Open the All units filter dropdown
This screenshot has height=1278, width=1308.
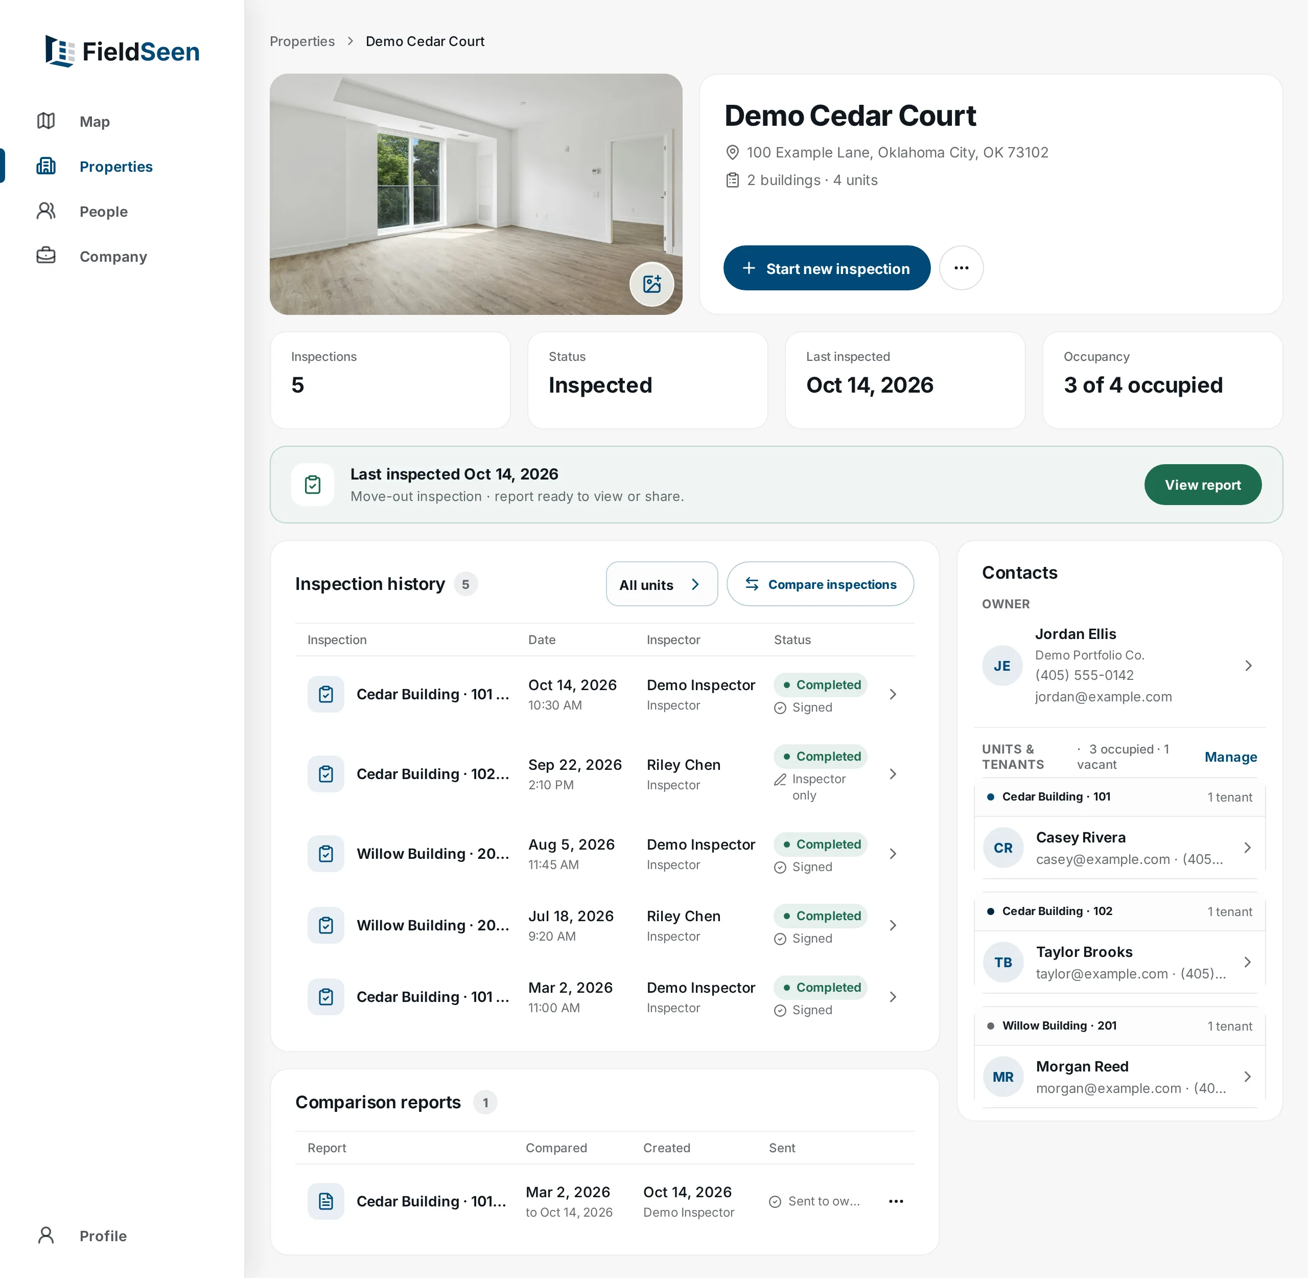tap(661, 585)
